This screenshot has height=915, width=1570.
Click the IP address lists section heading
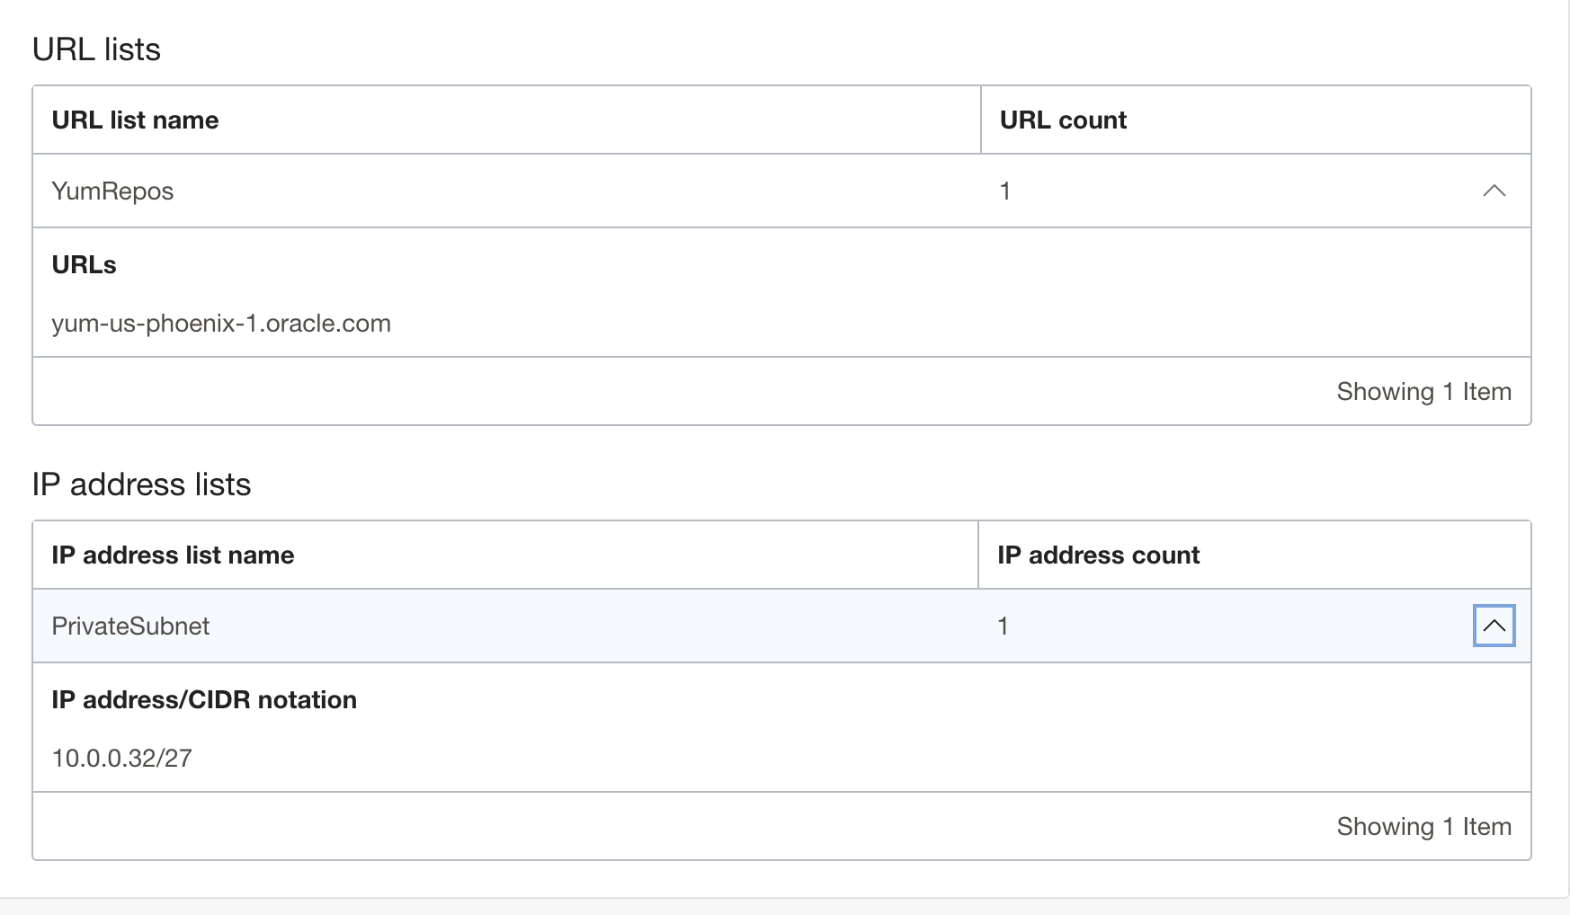pos(141,484)
